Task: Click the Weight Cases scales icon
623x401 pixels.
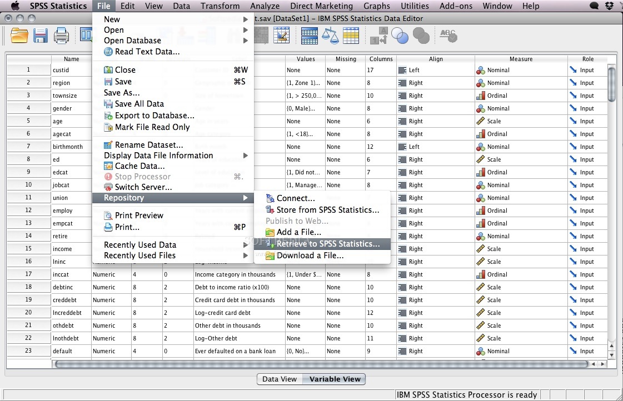Action: (330, 36)
